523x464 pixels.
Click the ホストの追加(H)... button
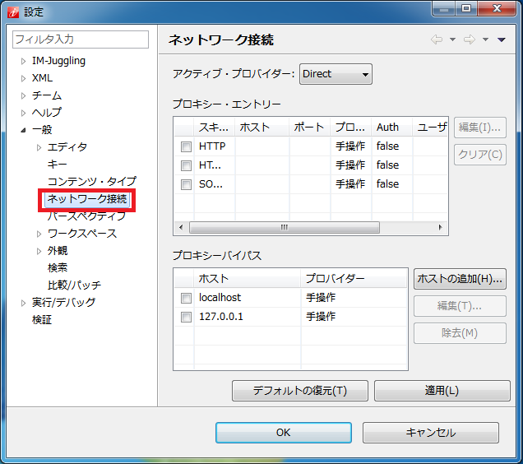pos(460,279)
